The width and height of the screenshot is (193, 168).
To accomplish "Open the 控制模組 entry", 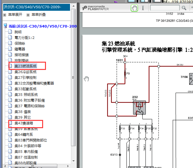I will click(x=22, y=60).
